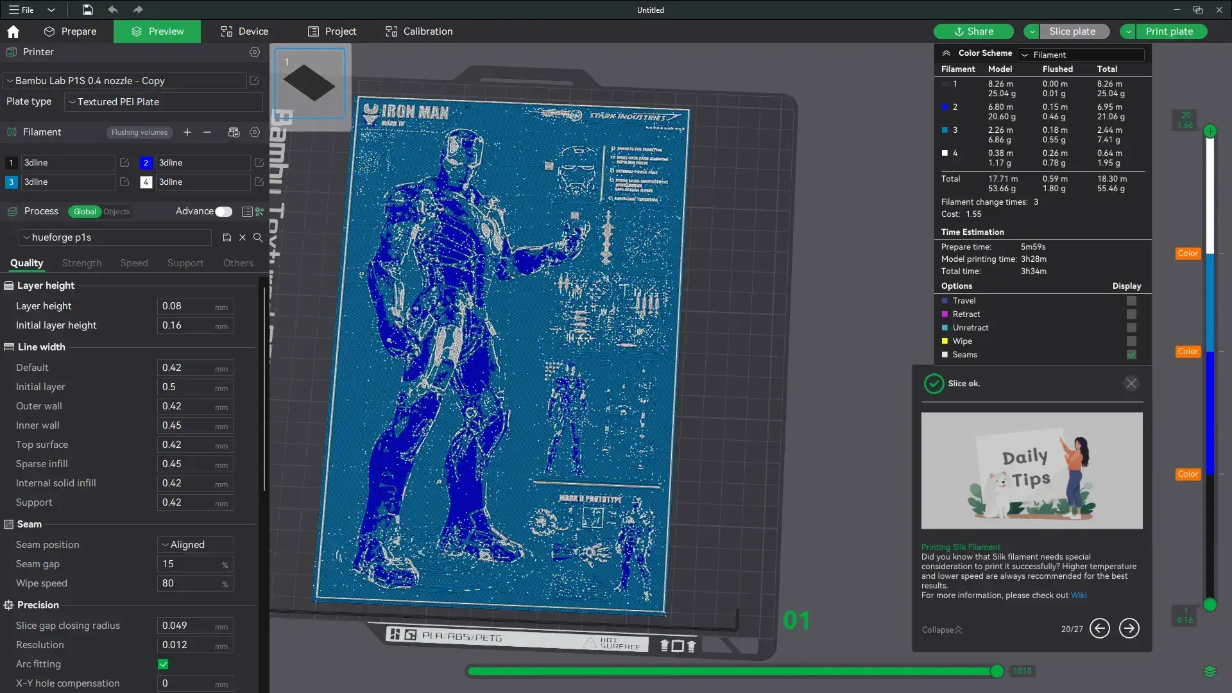
Task: Sync filaments from AMS icon
Action: 234,132
